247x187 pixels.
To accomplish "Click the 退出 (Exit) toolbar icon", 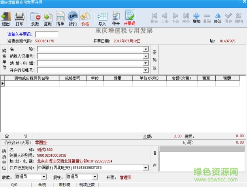I will (6, 17).
